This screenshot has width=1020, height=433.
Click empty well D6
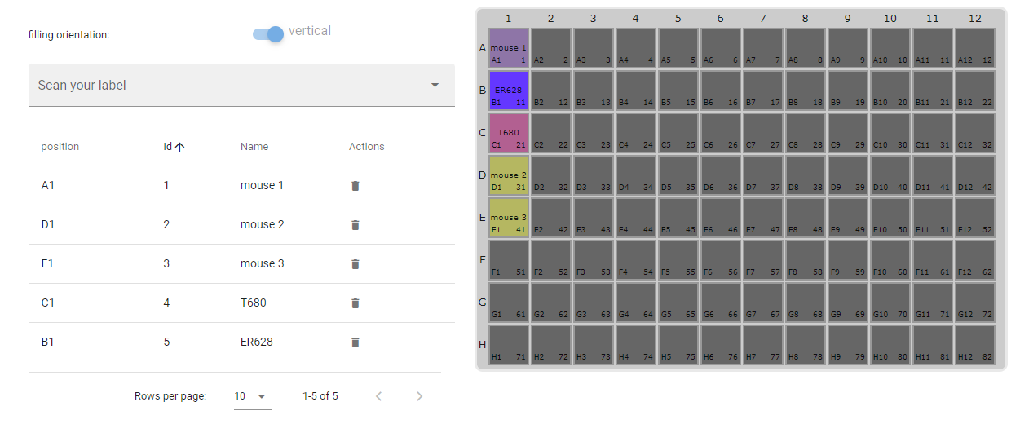click(721, 175)
